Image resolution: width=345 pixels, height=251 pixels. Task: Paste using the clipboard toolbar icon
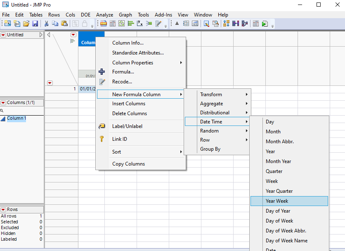(64, 24)
